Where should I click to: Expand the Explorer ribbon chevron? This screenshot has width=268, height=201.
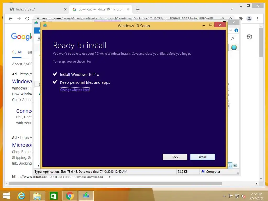point(231,30)
